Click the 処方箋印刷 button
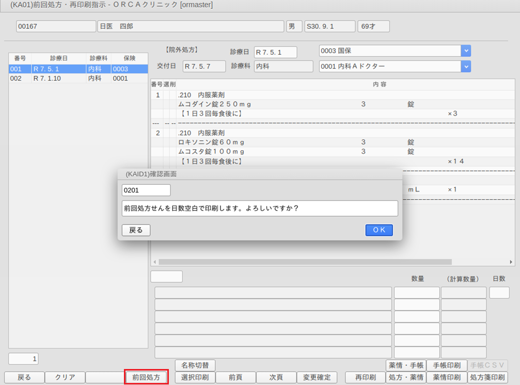The width and height of the screenshot is (520, 385). point(487,377)
